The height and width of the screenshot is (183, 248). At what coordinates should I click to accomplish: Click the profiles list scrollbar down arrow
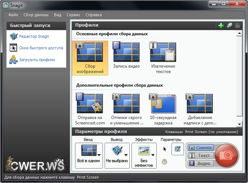click(239, 124)
